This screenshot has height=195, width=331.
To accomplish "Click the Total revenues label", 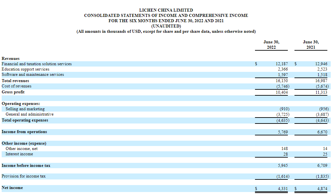I will point(15,81).
